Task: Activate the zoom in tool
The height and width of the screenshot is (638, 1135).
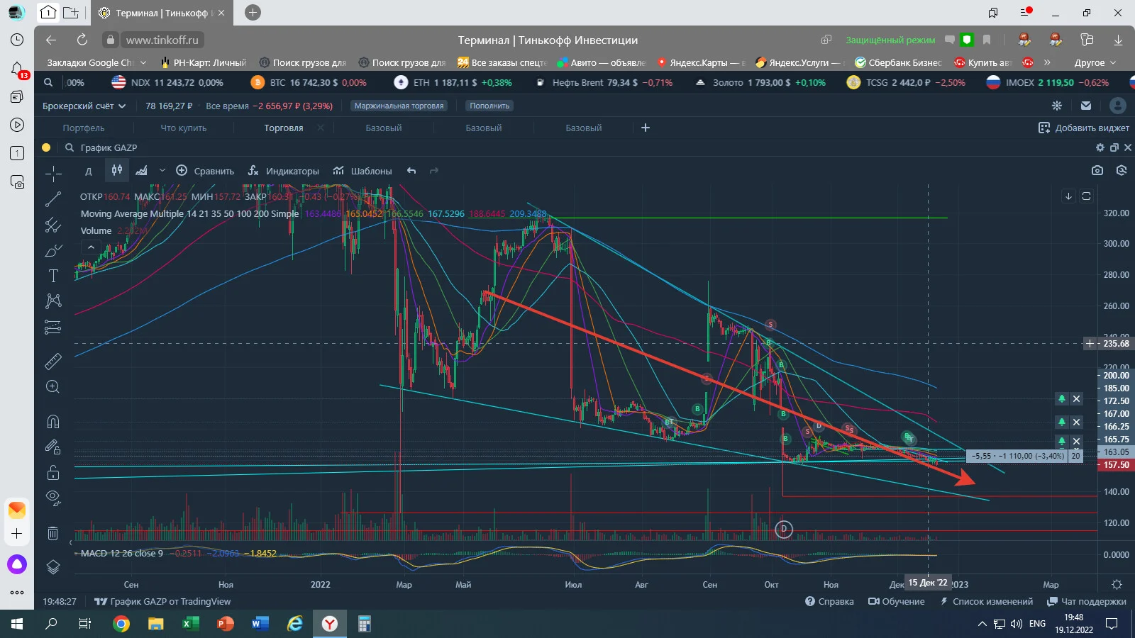Action: click(53, 387)
